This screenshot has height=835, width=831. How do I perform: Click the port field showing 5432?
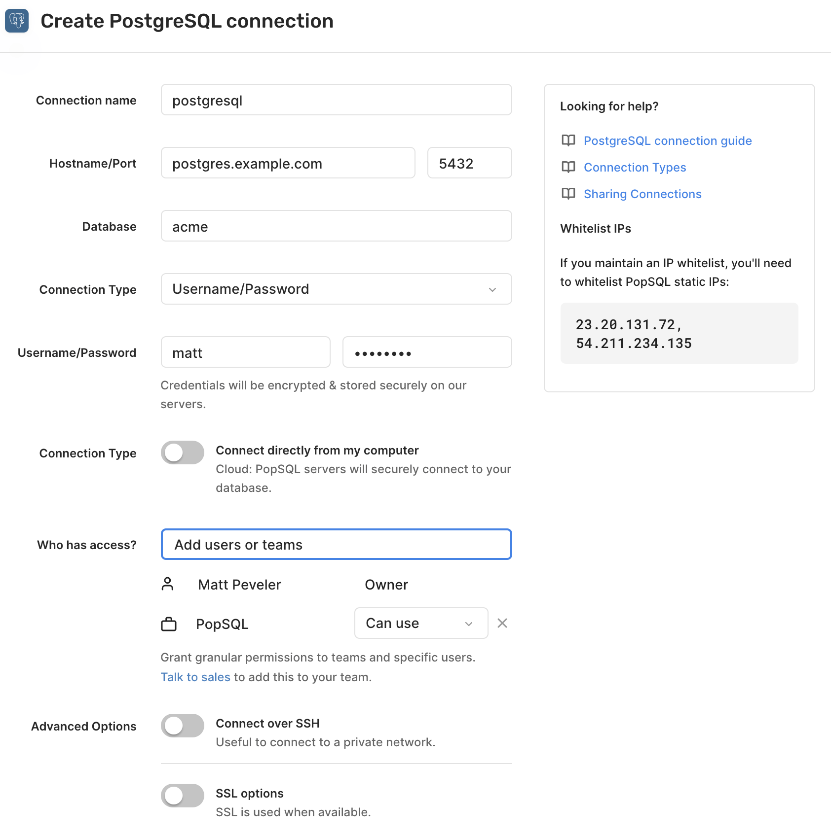pyautogui.click(x=470, y=163)
